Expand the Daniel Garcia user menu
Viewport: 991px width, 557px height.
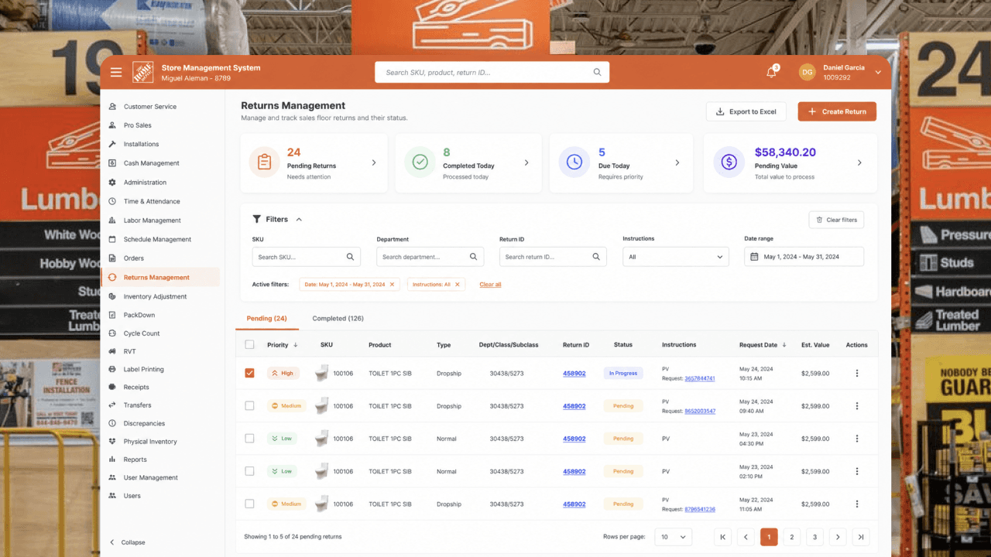pyautogui.click(x=878, y=72)
